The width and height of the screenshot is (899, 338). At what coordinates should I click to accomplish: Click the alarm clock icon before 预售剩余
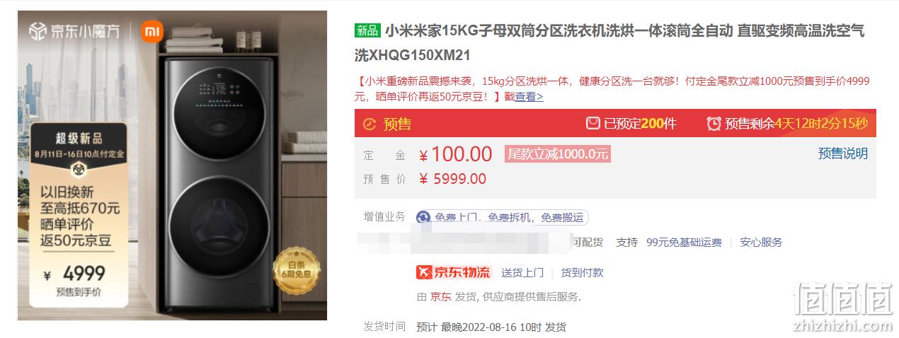tap(714, 124)
